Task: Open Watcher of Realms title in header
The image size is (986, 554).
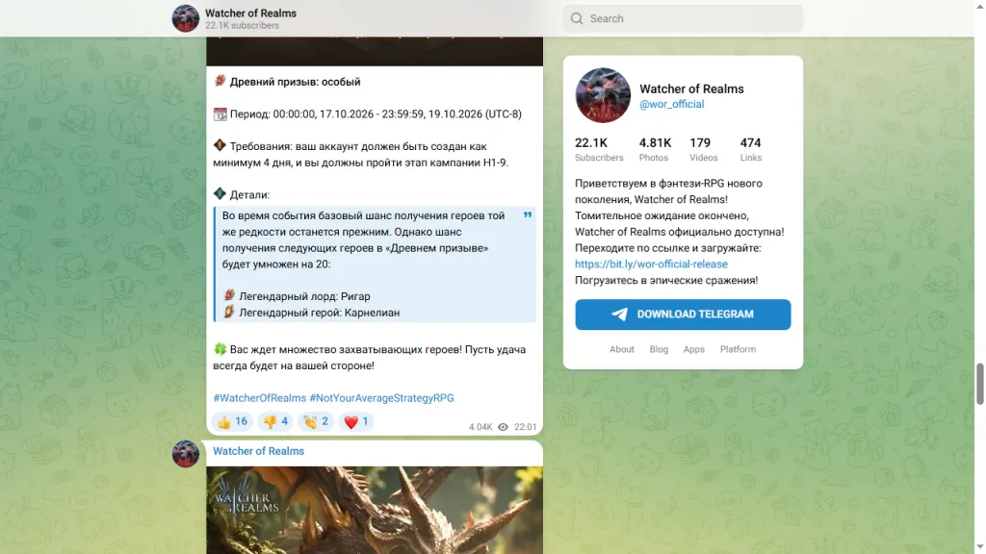Action: 250,13
